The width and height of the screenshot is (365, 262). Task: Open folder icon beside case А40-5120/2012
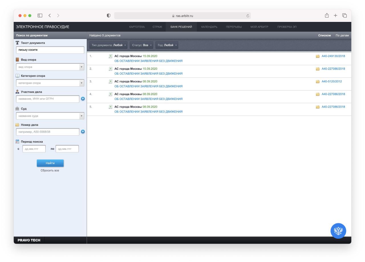318,81
